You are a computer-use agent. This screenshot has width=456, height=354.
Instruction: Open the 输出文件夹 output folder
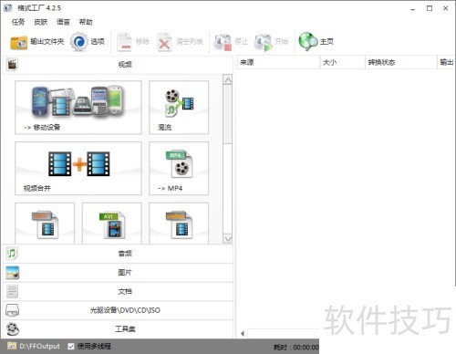pyautogui.click(x=37, y=42)
